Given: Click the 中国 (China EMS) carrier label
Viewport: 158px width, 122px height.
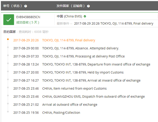Looking at the screenshot, I should (69, 16).
